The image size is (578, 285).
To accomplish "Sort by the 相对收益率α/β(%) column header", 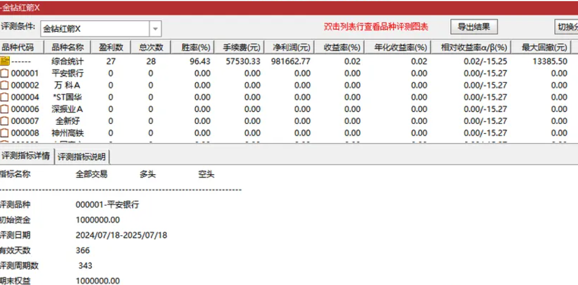I will coord(471,47).
